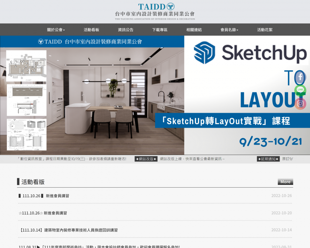Open the Facebook social icon
Screen dimensions: 310x248
[300, 77]
